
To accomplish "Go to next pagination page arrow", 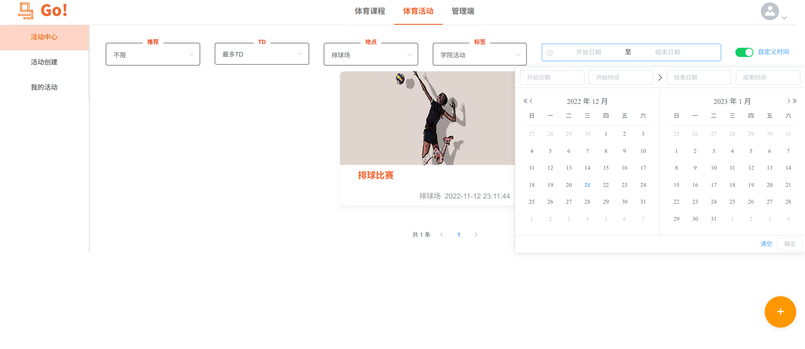I will point(476,235).
